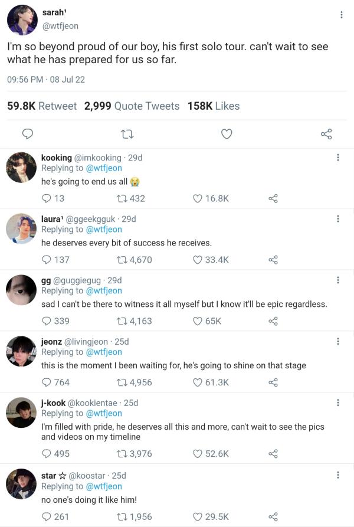Viewport: 354px width, 527px height.
Task: Open sarah's profile picture
Action: click(22, 20)
